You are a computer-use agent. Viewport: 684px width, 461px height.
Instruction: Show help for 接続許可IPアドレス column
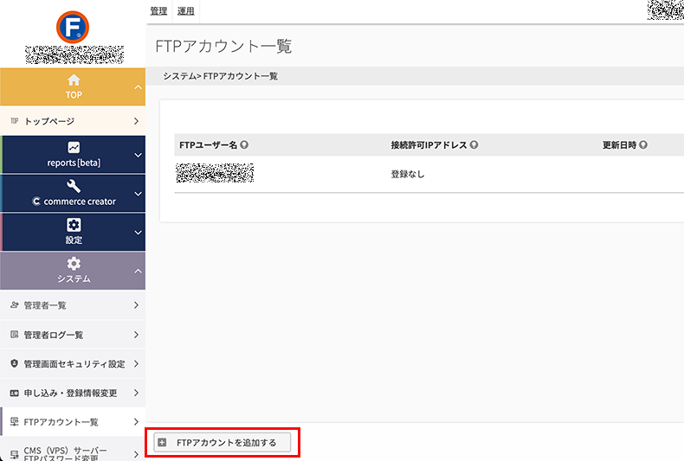[474, 144]
